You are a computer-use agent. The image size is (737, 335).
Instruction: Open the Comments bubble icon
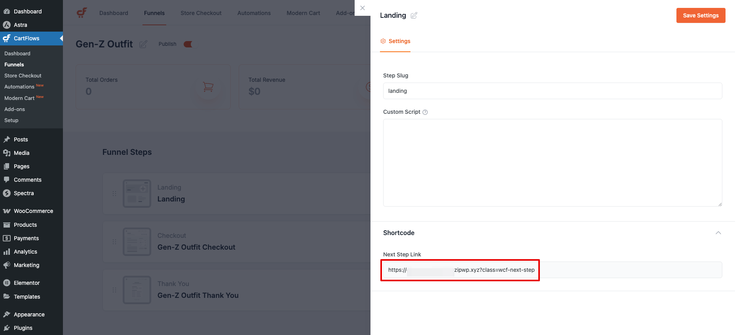[x=7, y=180]
